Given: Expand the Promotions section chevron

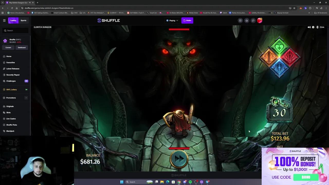Looking at the screenshot, I should click(26, 98).
